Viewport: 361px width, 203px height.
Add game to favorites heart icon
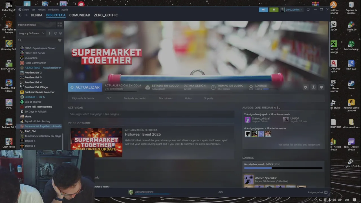pos(321,87)
